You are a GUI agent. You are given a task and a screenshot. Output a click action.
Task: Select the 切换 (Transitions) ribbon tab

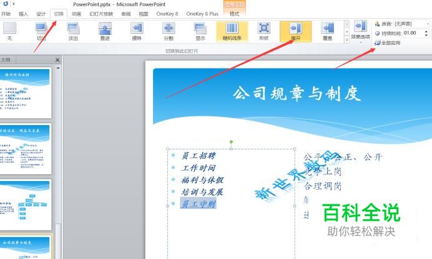coord(59,14)
